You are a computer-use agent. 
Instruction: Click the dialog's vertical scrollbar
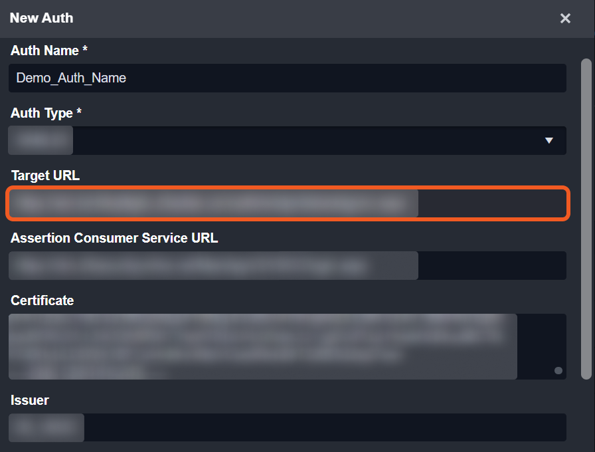click(586, 219)
